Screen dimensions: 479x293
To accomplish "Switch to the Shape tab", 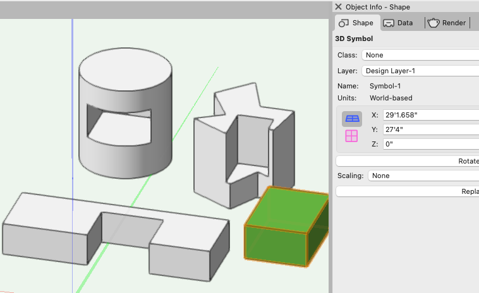I will 356,23.
